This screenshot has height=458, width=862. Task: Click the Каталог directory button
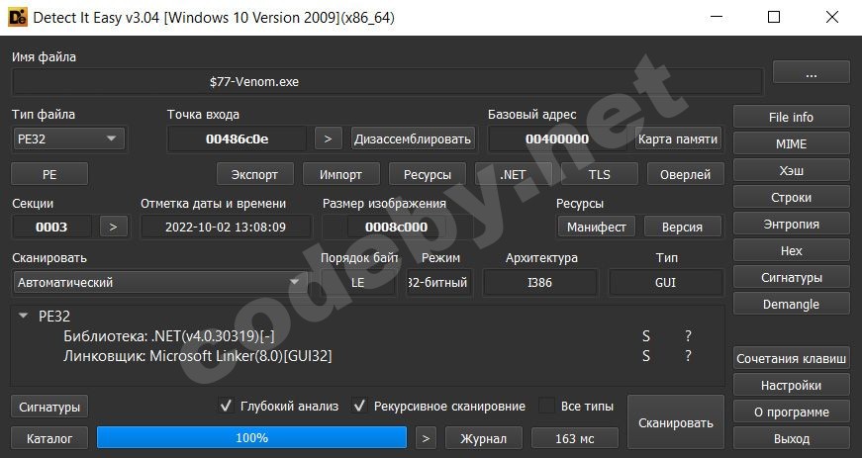49,439
